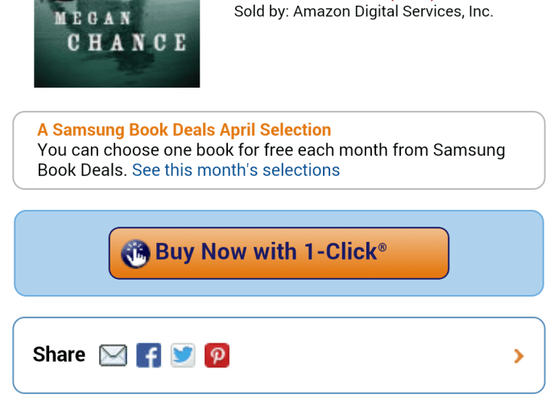Select the Samsung Book Deals April Selection heading

click(x=184, y=129)
